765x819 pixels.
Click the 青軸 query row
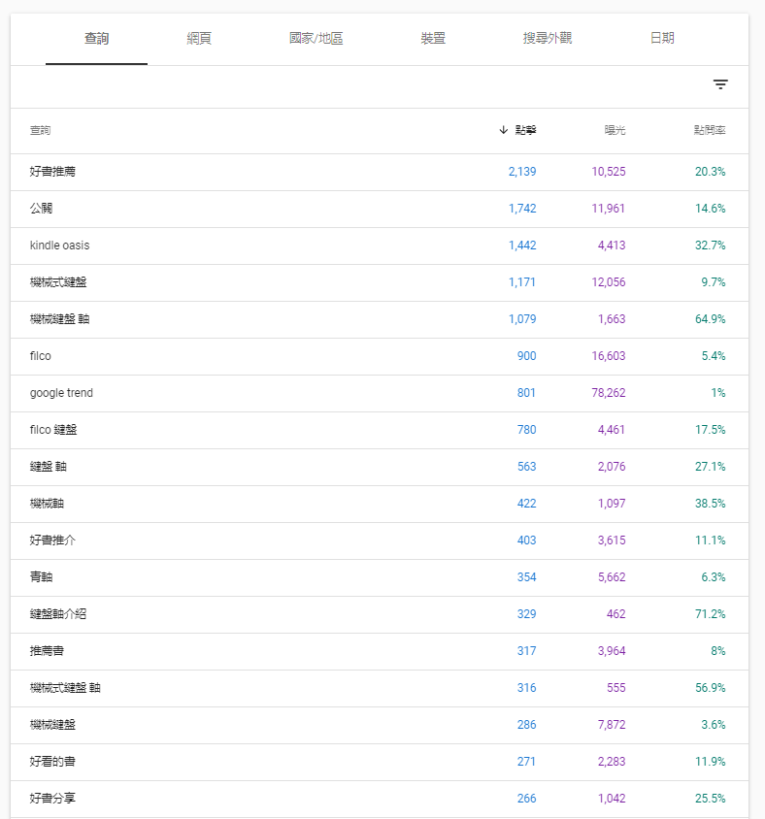tap(41, 577)
